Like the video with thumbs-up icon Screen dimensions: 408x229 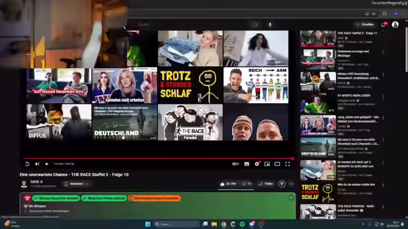click(x=222, y=184)
